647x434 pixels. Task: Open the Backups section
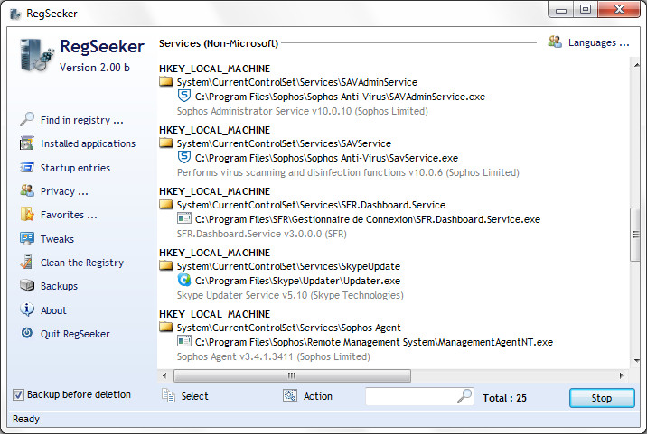coord(59,286)
